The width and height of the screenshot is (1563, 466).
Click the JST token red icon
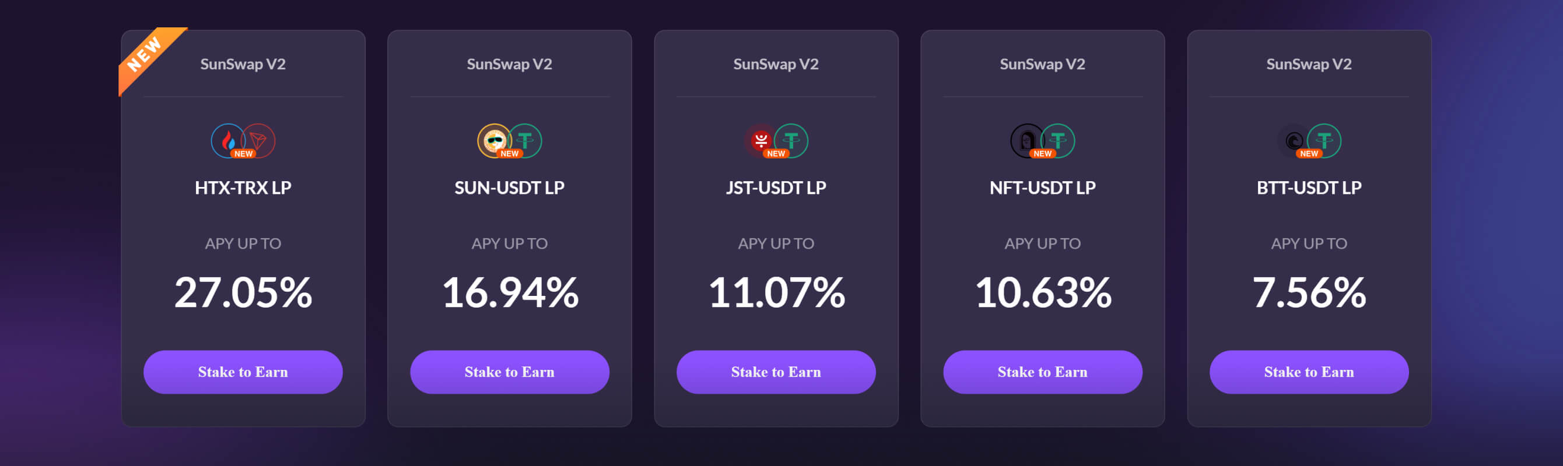761,140
